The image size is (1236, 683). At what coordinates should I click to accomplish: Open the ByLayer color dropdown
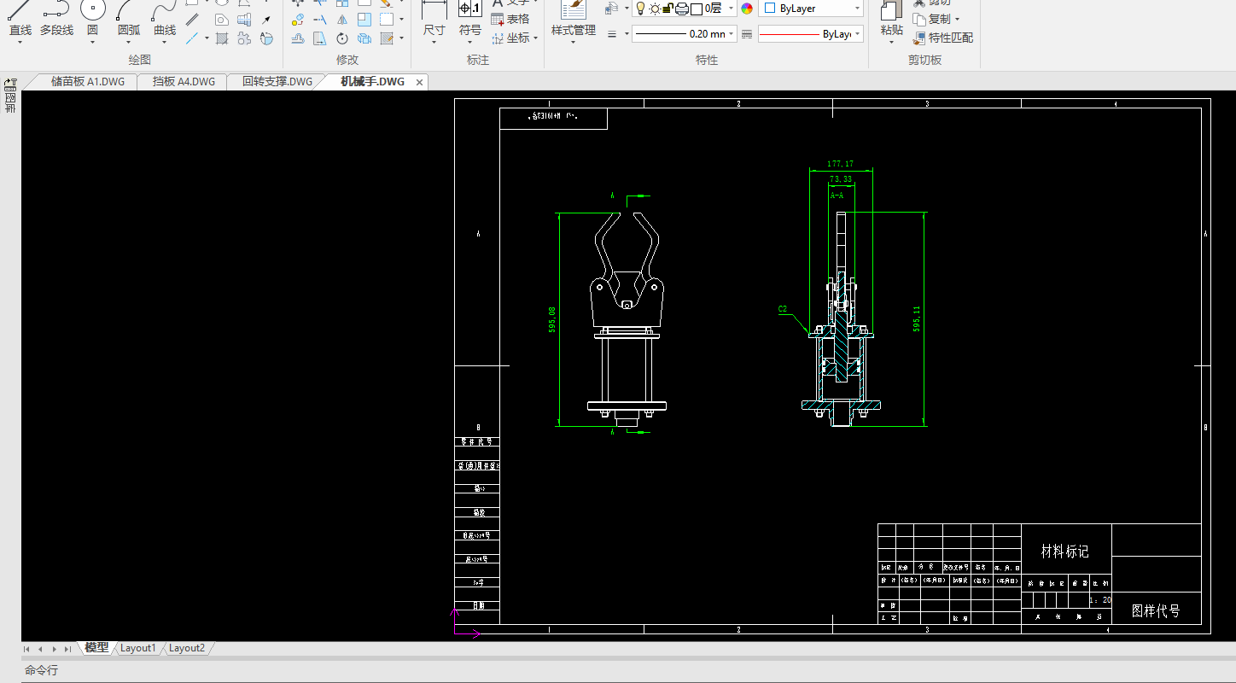[811, 9]
